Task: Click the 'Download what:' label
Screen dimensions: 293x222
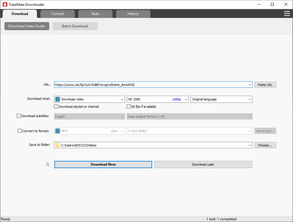Action: (x=39, y=99)
